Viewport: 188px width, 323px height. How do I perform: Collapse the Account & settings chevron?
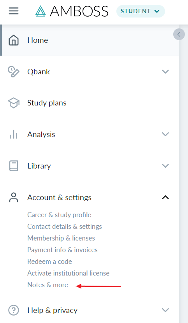(165, 197)
